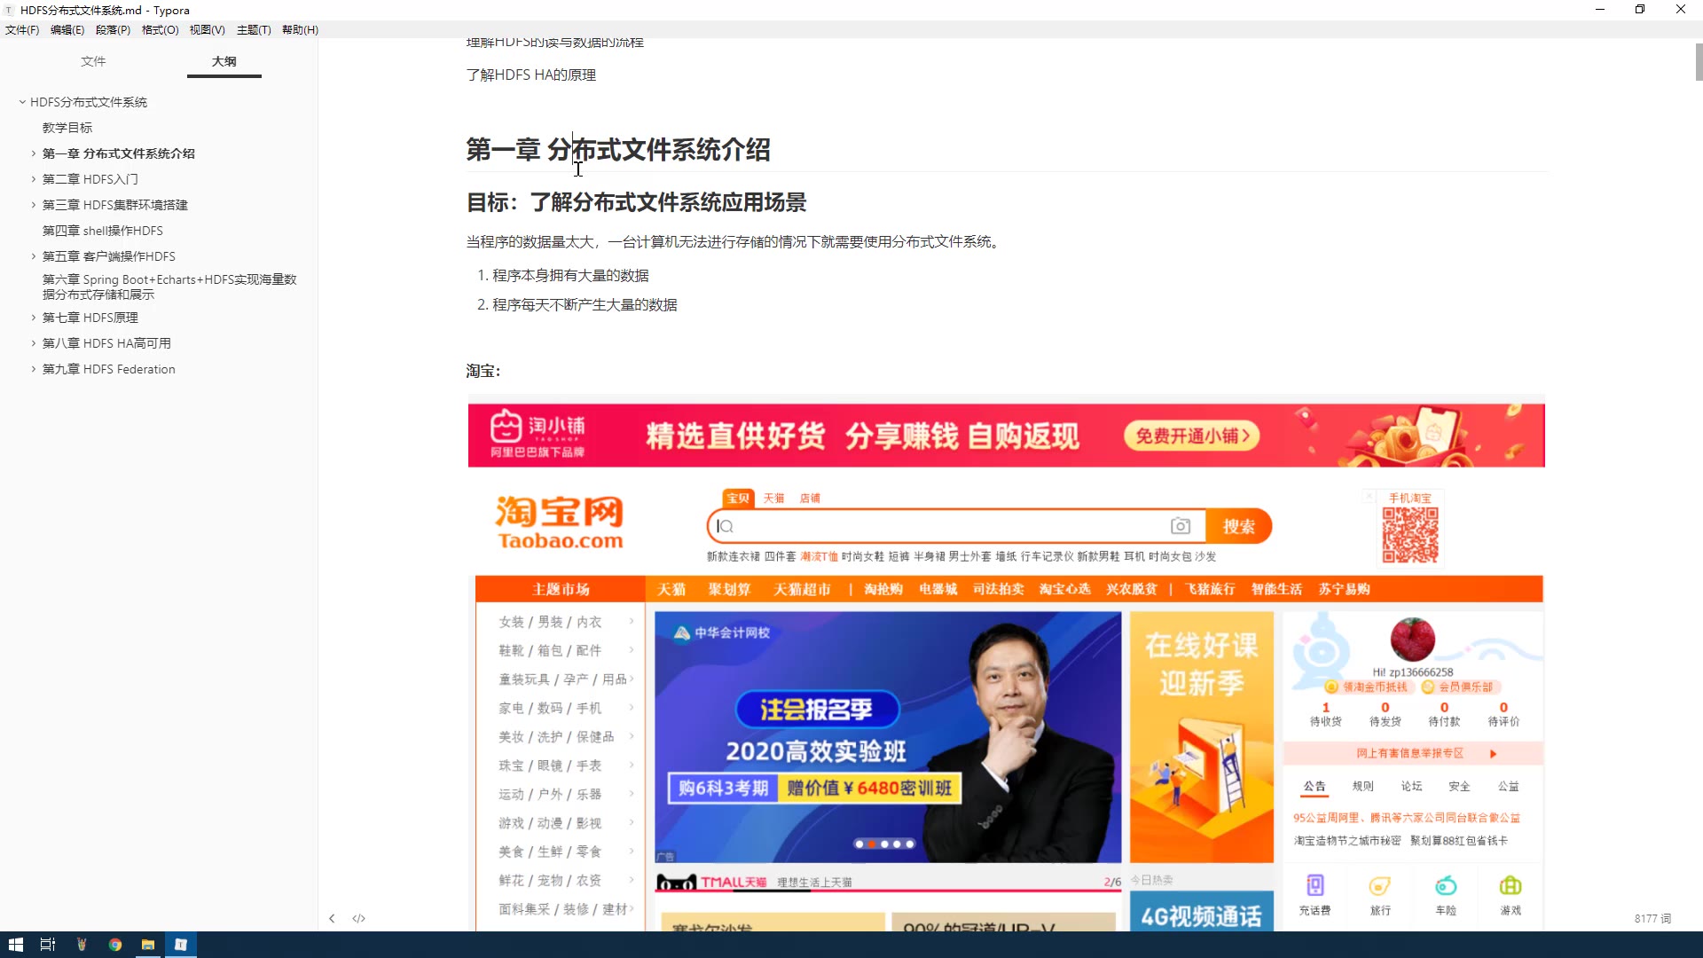Open the 编辑(E) menu

pyautogui.click(x=67, y=29)
